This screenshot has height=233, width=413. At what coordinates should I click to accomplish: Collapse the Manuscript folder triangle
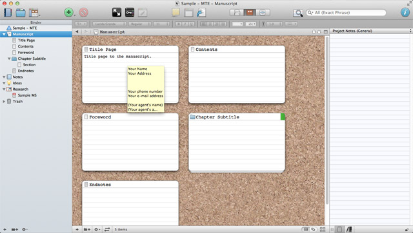tap(4, 34)
